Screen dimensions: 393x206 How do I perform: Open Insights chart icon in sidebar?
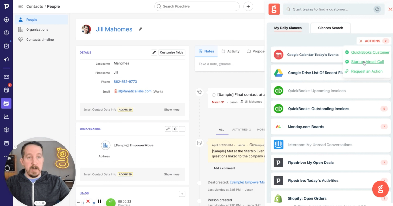point(6,117)
